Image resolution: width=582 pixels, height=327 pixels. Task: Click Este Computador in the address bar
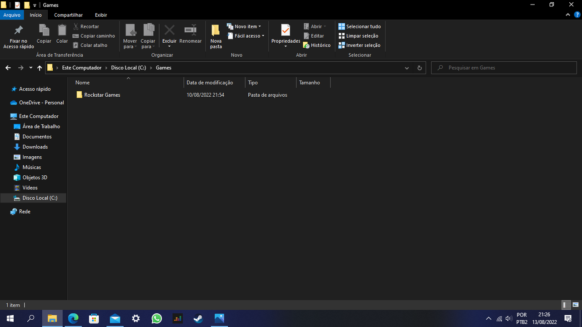pyautogui.click(x=82, y=68)
